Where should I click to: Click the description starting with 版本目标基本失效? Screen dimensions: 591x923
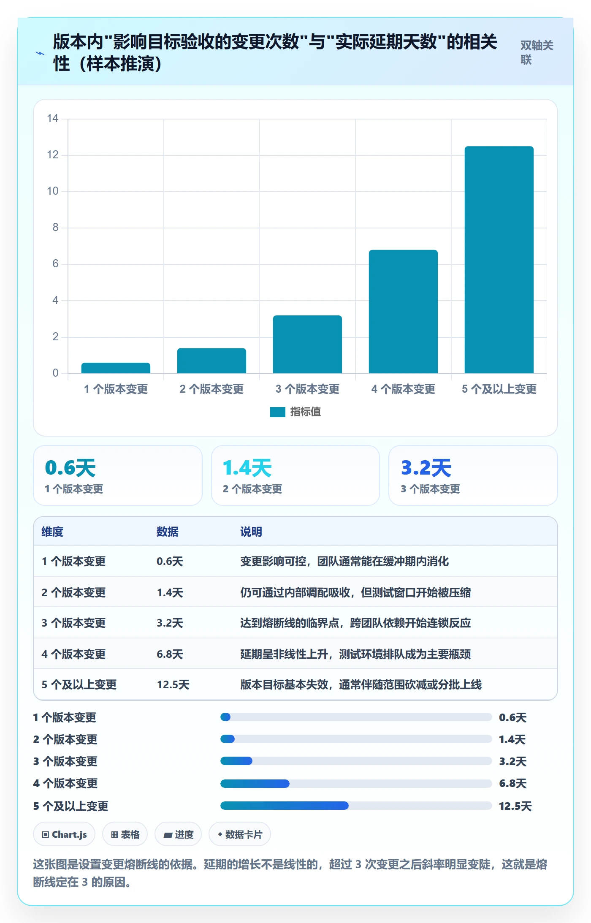pos(361,684)
